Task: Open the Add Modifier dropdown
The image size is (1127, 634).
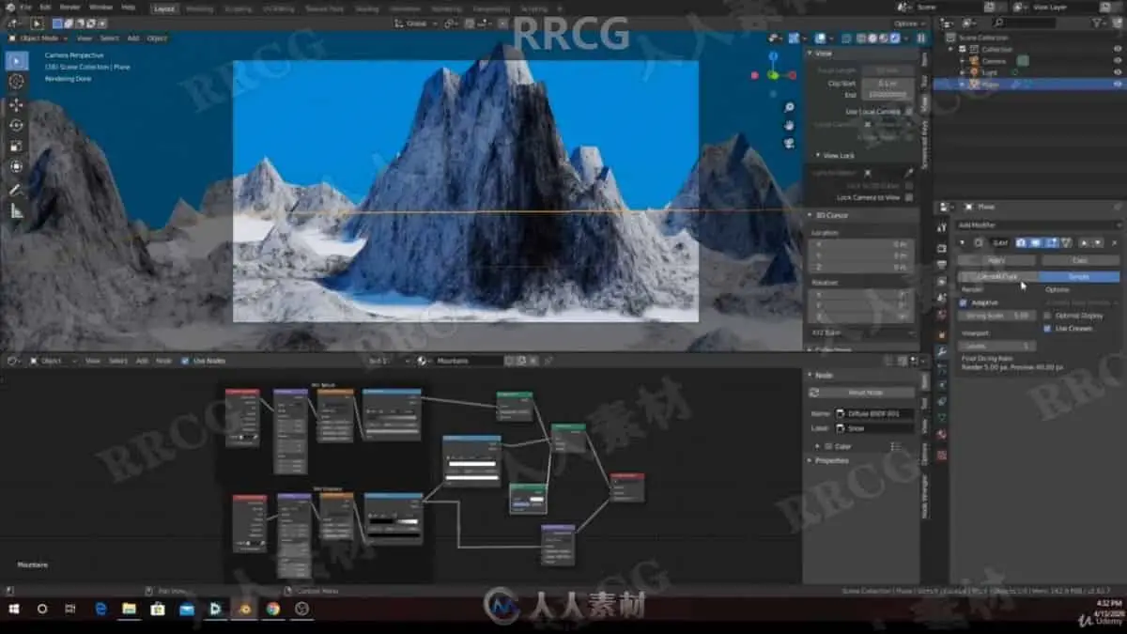Action: click(1038, 225)
